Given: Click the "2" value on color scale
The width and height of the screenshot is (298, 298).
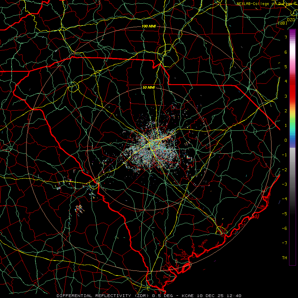Looking at the screenshot, I should [x=286, y=111].
